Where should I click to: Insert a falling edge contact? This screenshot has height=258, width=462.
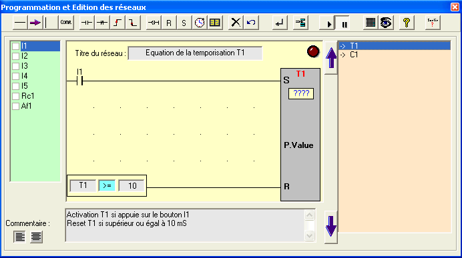pos(133,23)
